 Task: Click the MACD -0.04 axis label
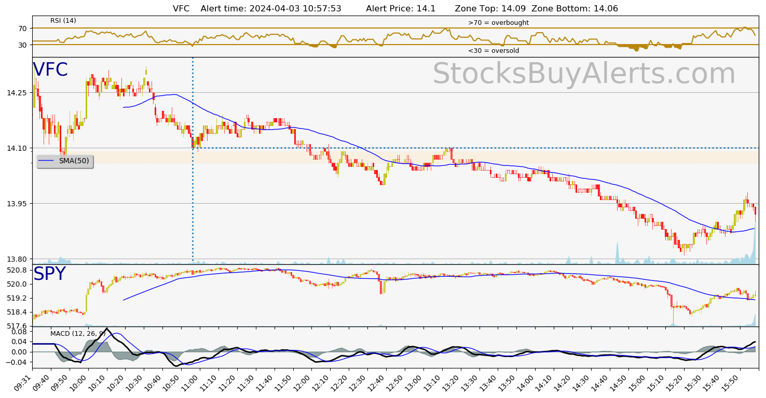(x=17, y=362)
